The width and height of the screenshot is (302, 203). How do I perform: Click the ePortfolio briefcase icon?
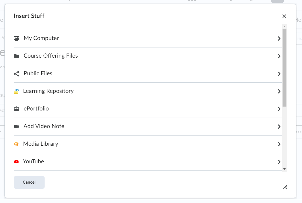pyautogui.click(x=16, y=109)
